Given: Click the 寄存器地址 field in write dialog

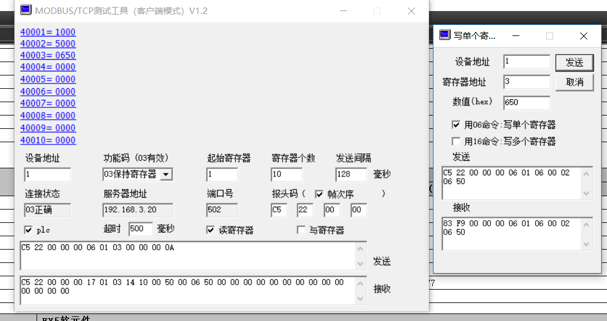Looking at the screenshot, I should point(526,82).
